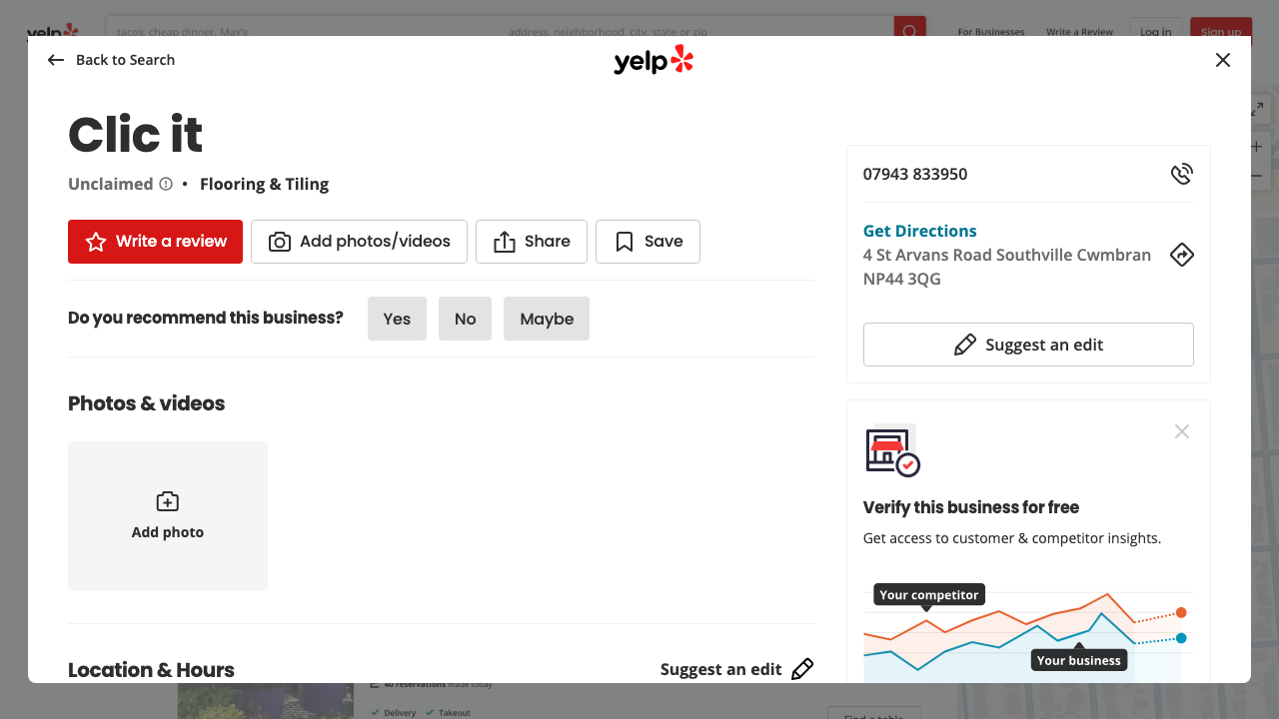Click the red search magnifier icon
Viewport: 1279px width, 719px height.
click(x=908, y=31)
